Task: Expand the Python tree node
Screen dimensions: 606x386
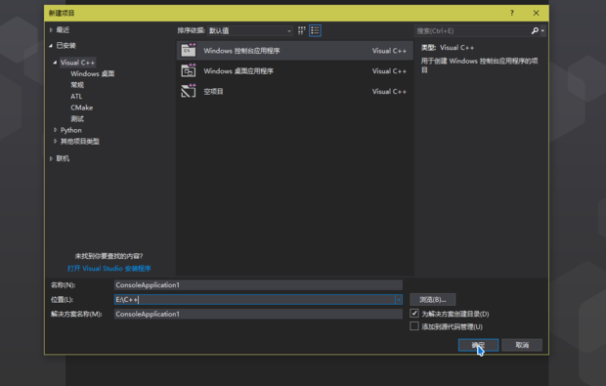Action: (x=56, y=130)
